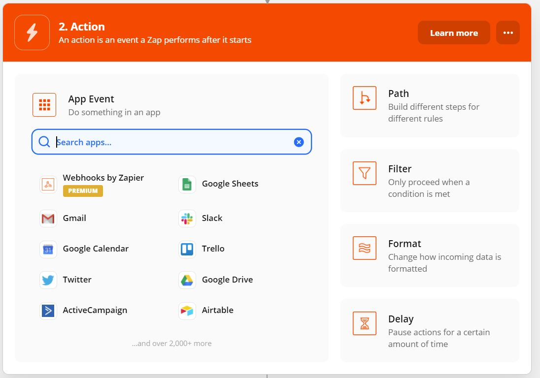Select Airtable app name
Screen dimensions: 540x378
tap(218, 310)
